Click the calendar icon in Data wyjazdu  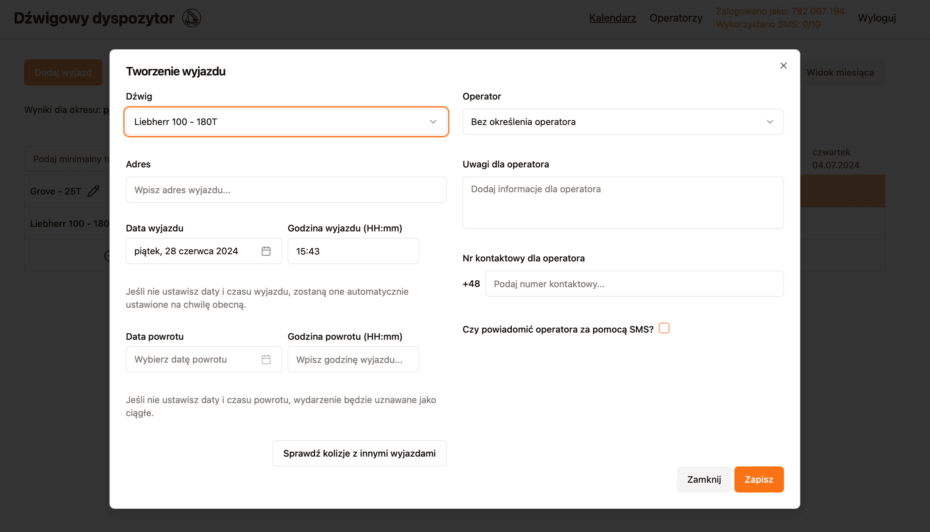click(266, 251)
